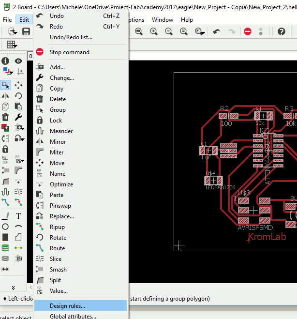297x319 pixels.
Task: Select the Name tool in left toolbar
Action: coord(5,160)
